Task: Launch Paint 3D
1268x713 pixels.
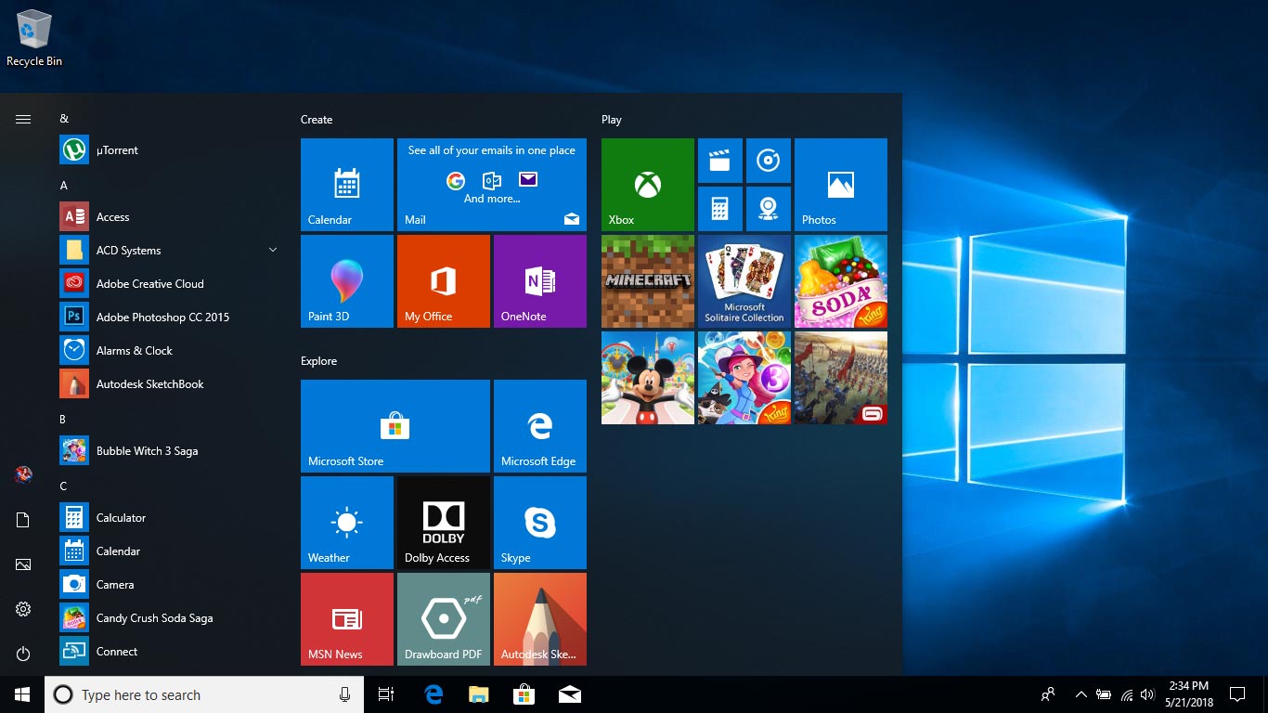Action: (346, 280)
